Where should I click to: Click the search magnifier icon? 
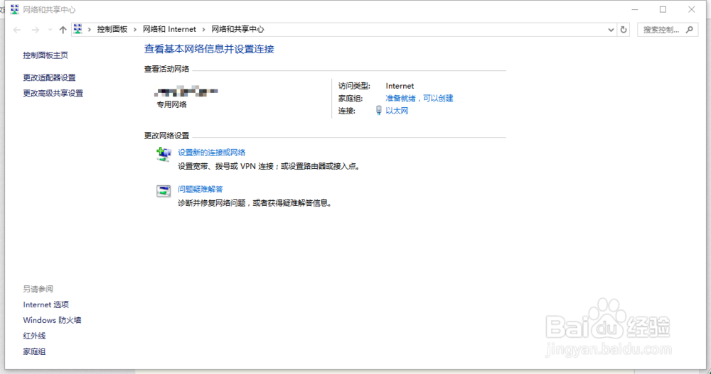690,30
